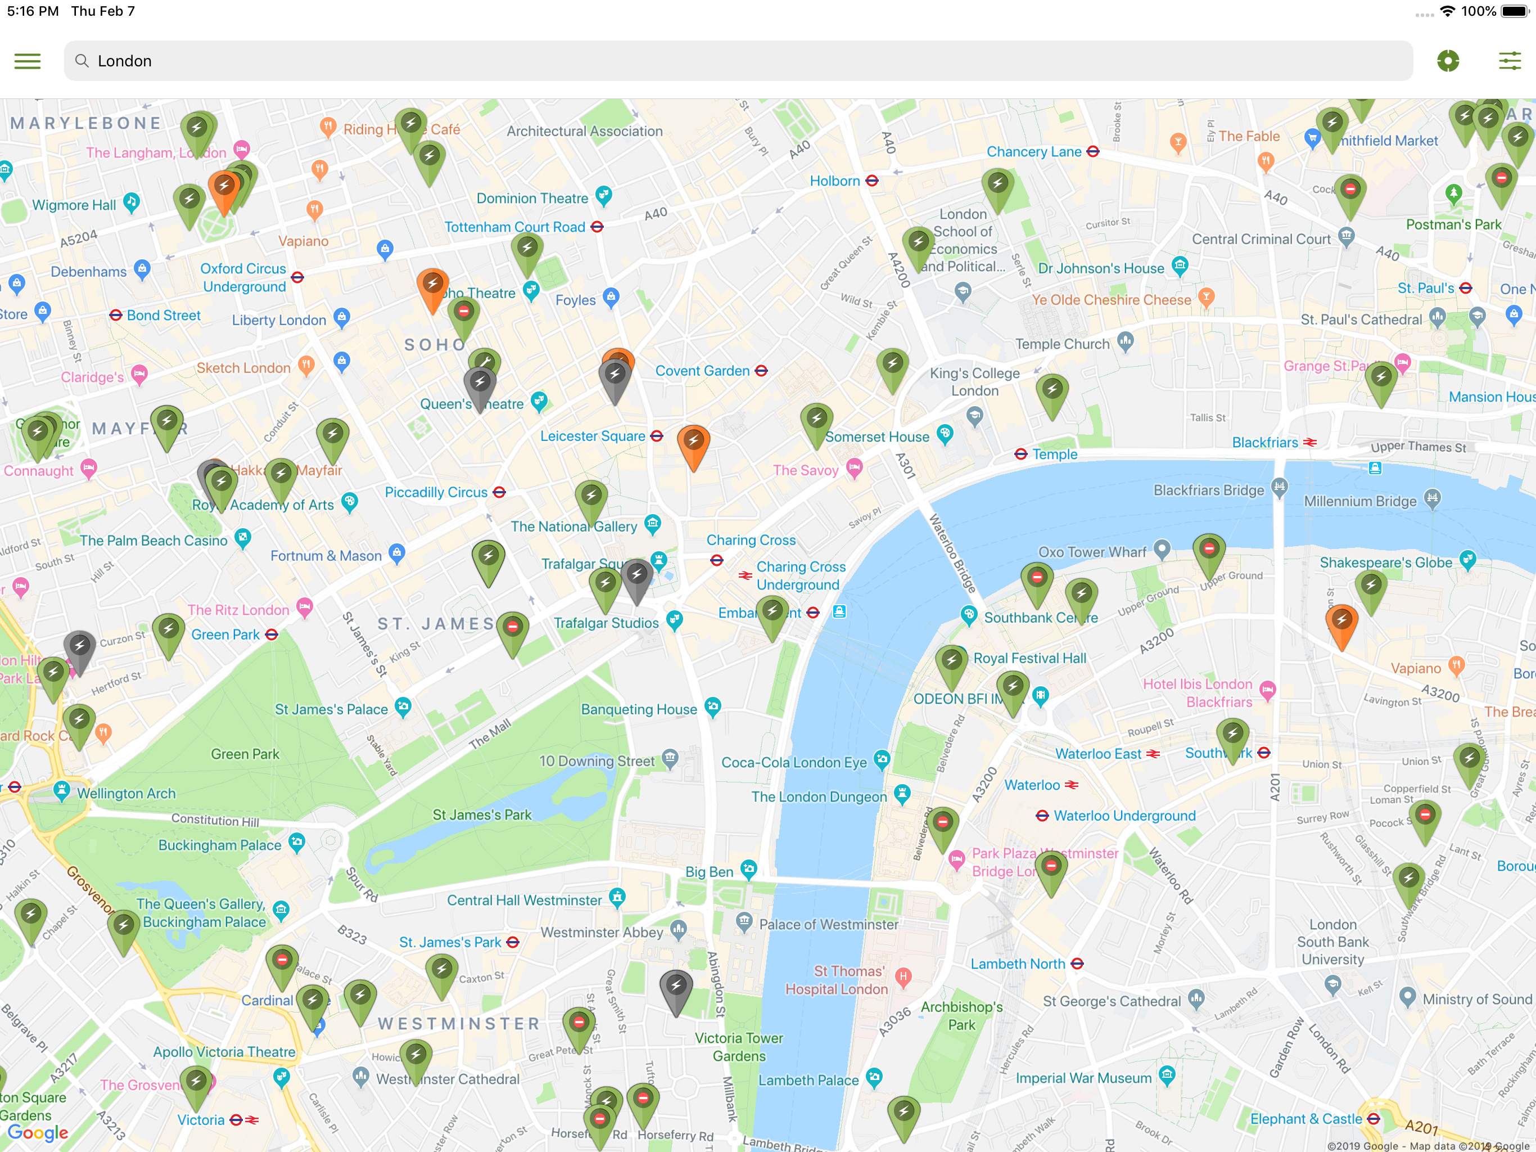Tap the Google logo on map

(38, 1132)
